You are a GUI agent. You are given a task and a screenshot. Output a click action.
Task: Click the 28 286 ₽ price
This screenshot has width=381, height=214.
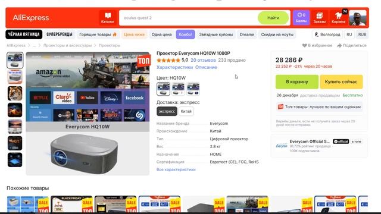289,60
